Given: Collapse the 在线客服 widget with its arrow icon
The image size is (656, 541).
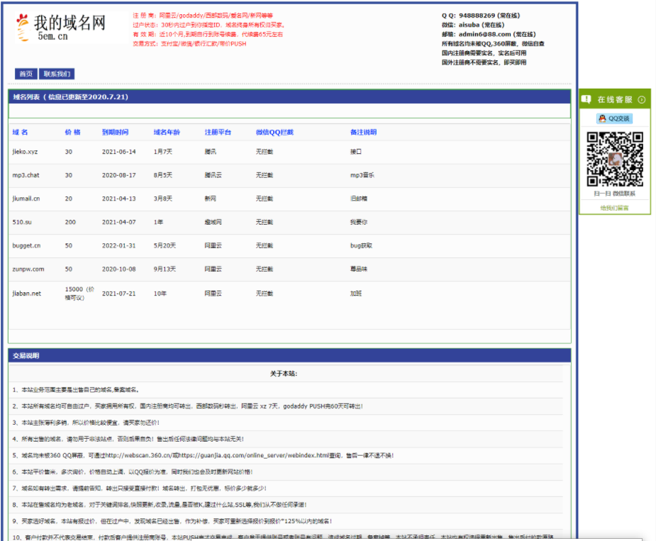Looking at the screenshot, I should (641, 100).
